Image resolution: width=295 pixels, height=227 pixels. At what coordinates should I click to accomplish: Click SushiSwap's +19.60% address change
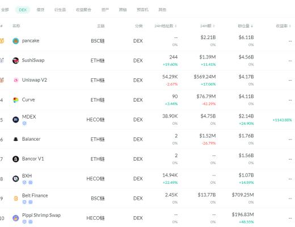tap(170, 65)
